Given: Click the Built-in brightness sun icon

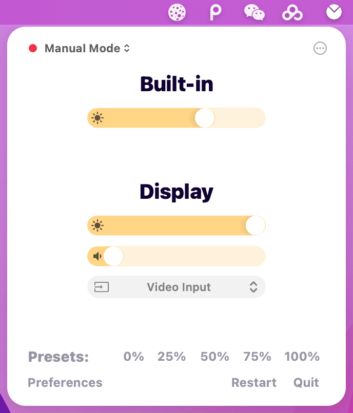Looking at the screenshot, I should click(x=97, y=118).
